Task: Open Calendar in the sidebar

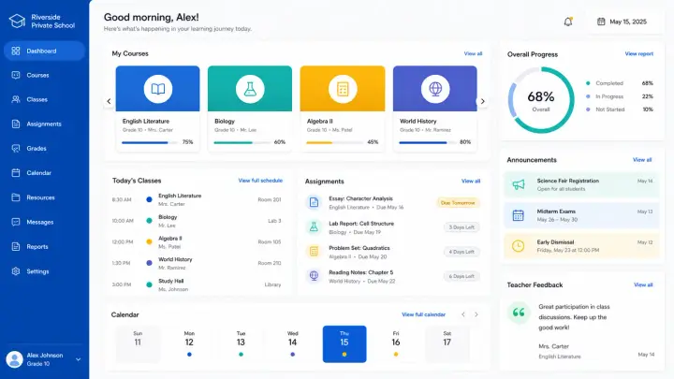Action: (x=44, y=173)
